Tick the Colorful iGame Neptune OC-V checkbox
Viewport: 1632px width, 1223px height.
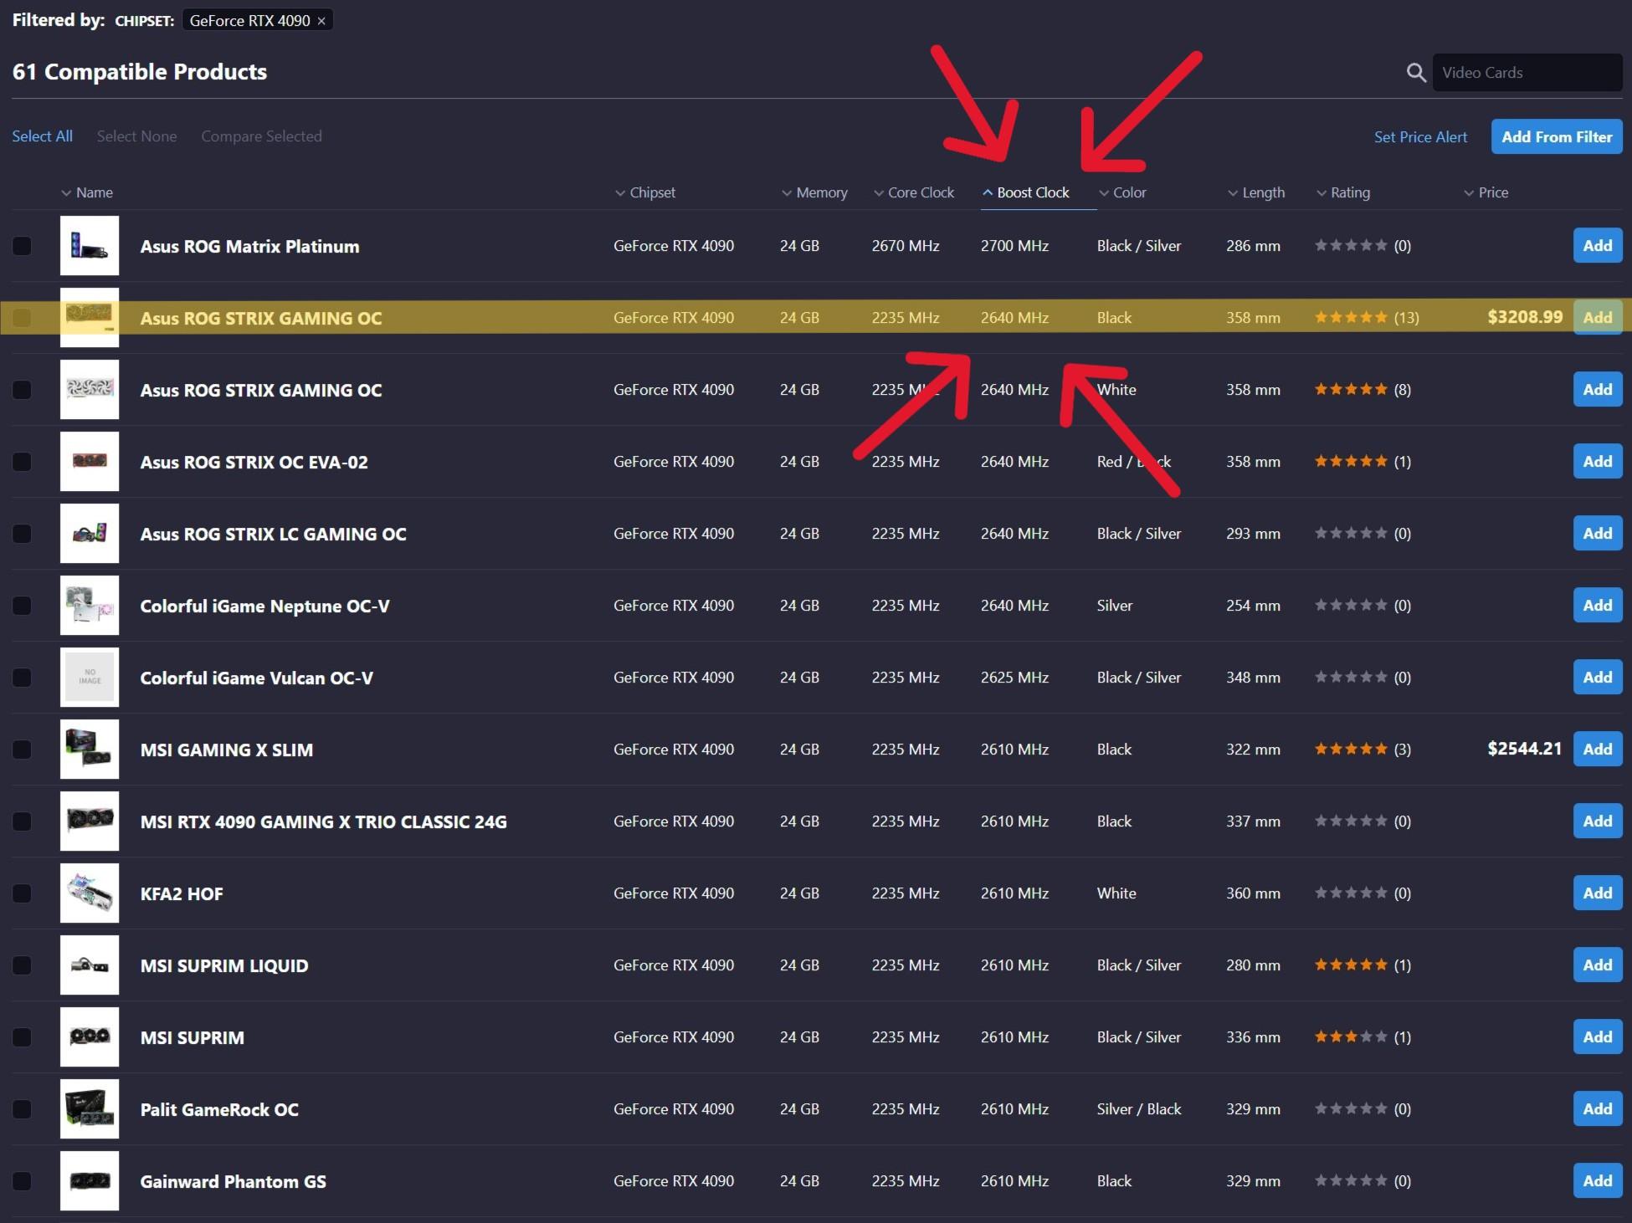(x=23, y=606)
